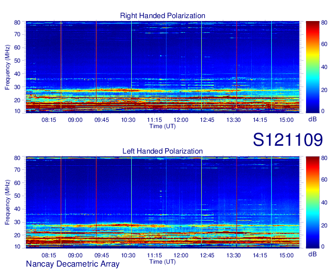Click the 20 dB tick on lower colorbar

pos(324,225)
